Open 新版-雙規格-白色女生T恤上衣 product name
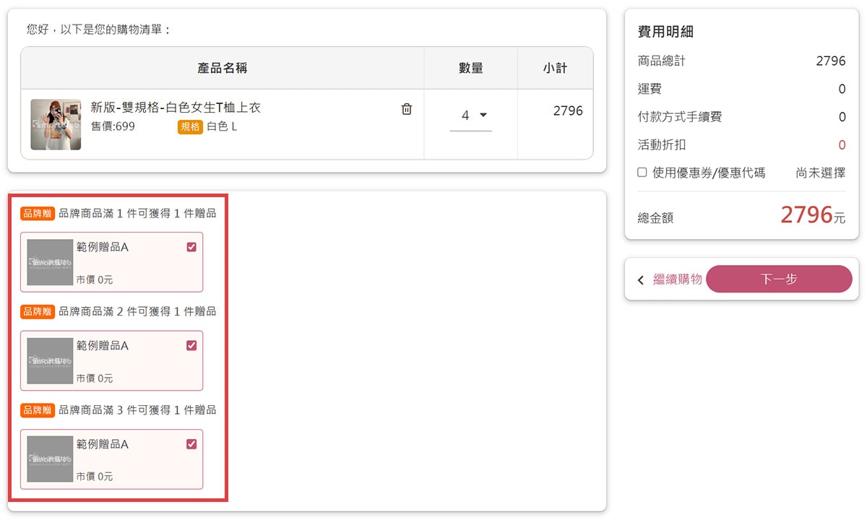This screenshot has width=867, height=520. [176, 108]
